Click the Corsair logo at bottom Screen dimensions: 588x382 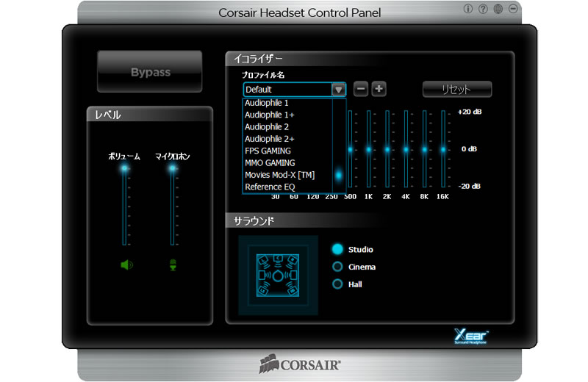pyautogui.click(x=300, y=364)
